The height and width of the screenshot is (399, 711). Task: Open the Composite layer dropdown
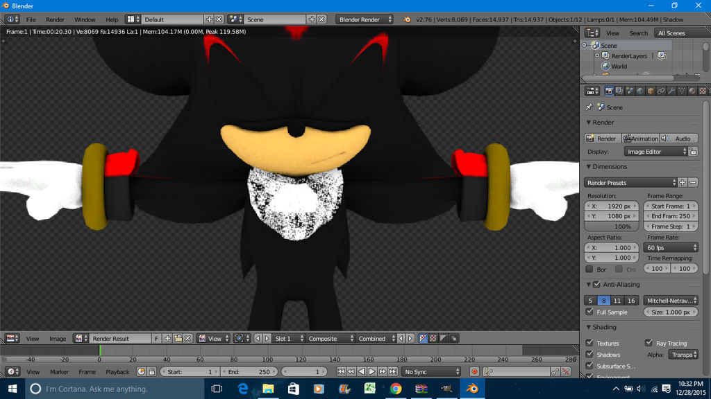click(330, 338)
